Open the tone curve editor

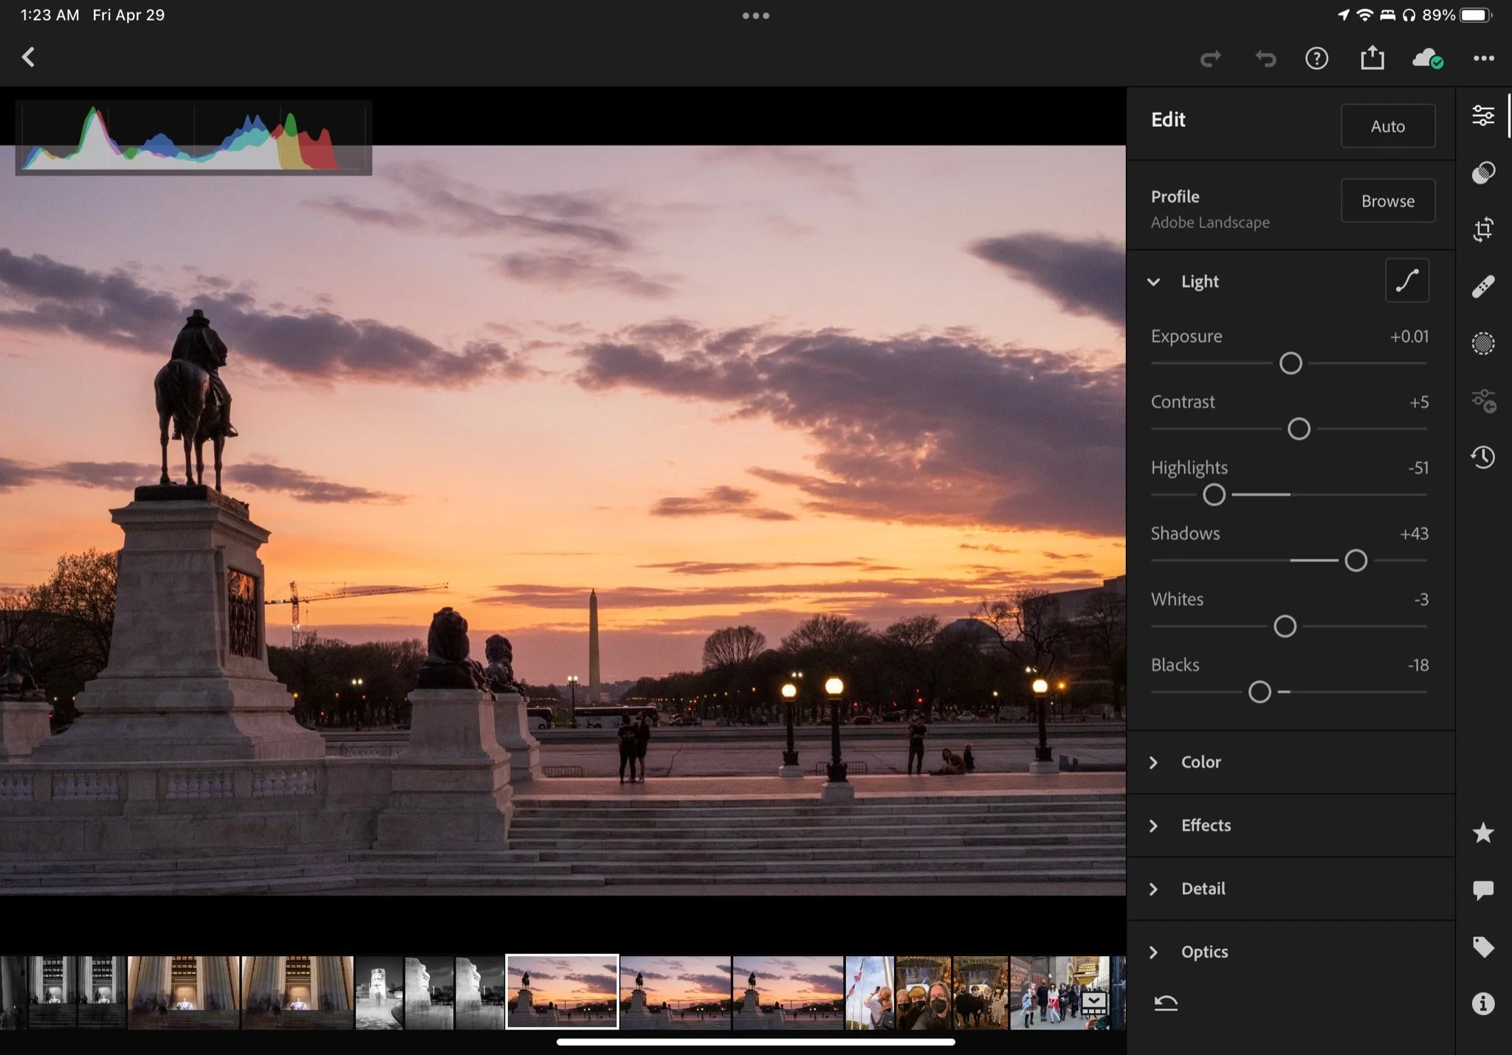[1406, 280]
